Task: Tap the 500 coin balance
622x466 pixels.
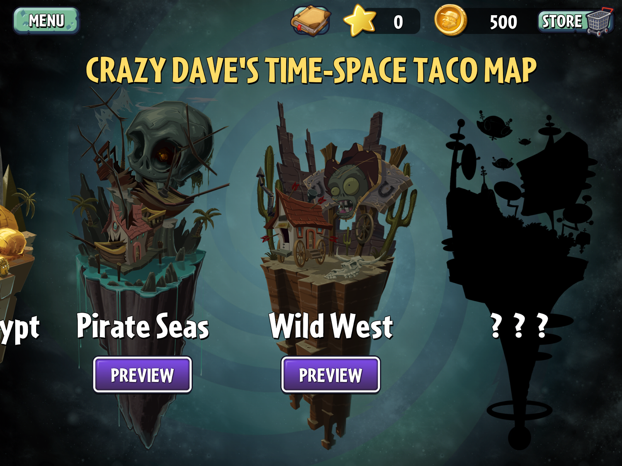Action: pyautogui.click(x=503, y=22)
